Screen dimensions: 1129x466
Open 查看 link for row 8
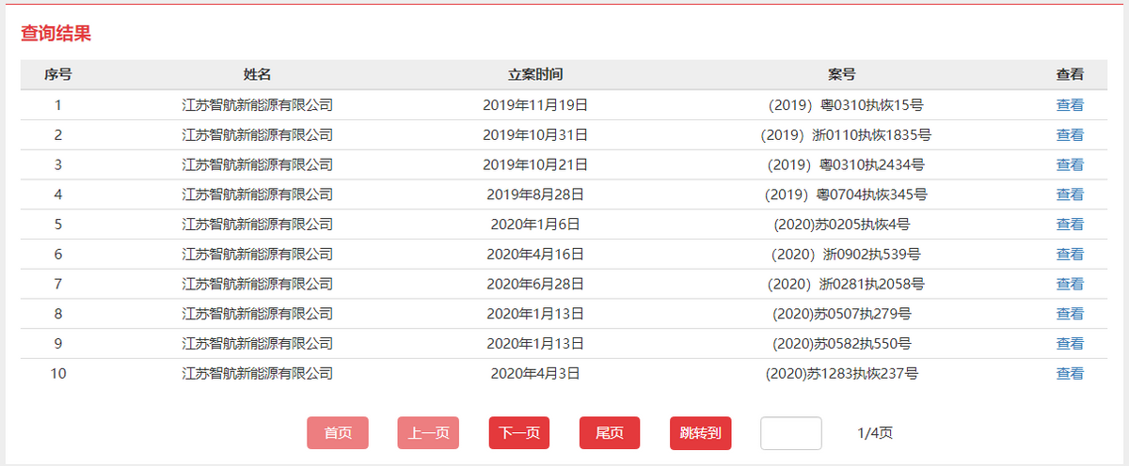(x=1070, y=314)
